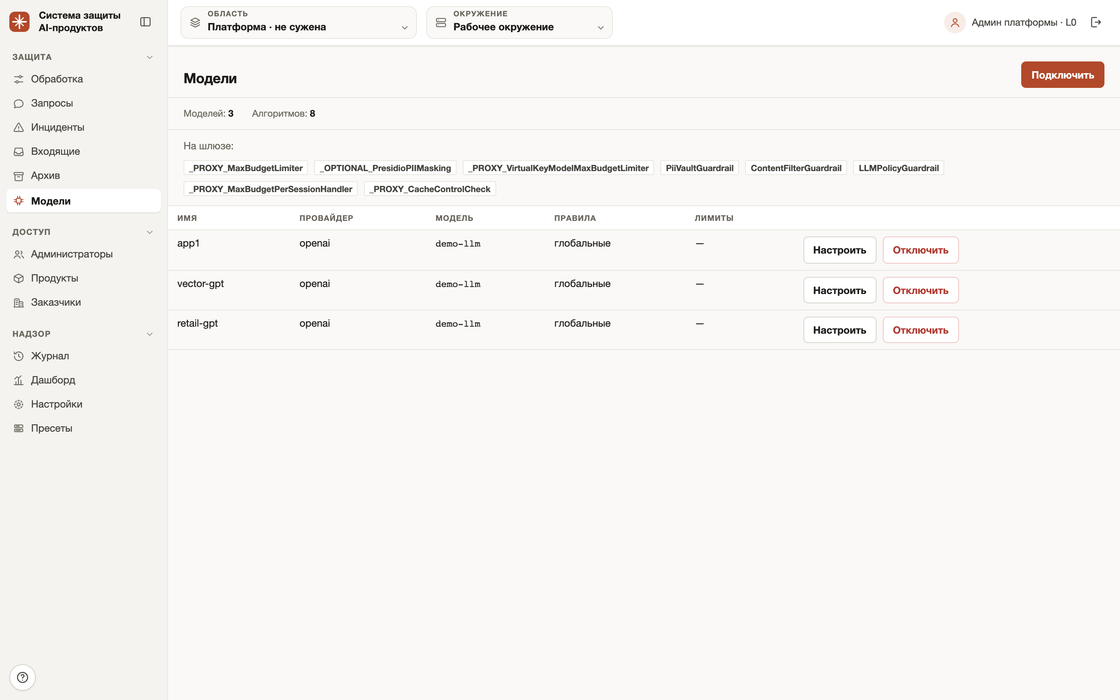
Task: Open the Область scope dropdown
Action: click(x=299, y=22)
